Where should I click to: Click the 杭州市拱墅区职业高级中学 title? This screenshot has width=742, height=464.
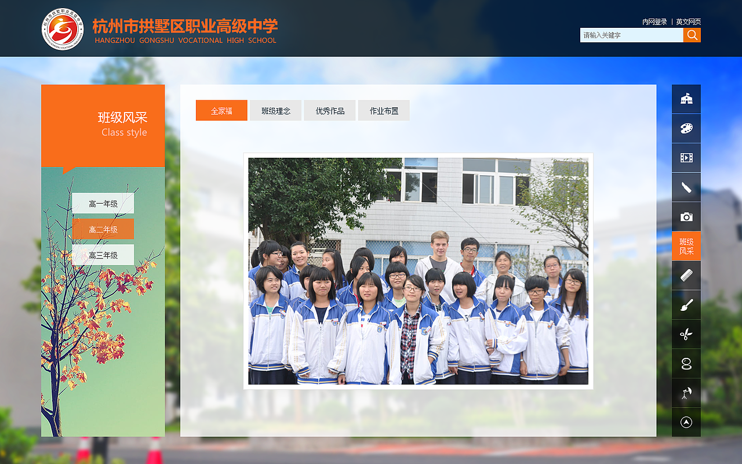pyautogui.click(x=185, y=26)
